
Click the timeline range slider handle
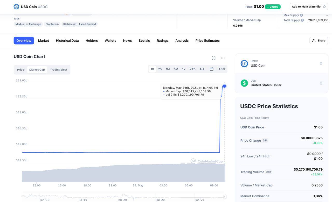pos(225,196)
